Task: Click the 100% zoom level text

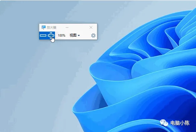Action: 61,36
